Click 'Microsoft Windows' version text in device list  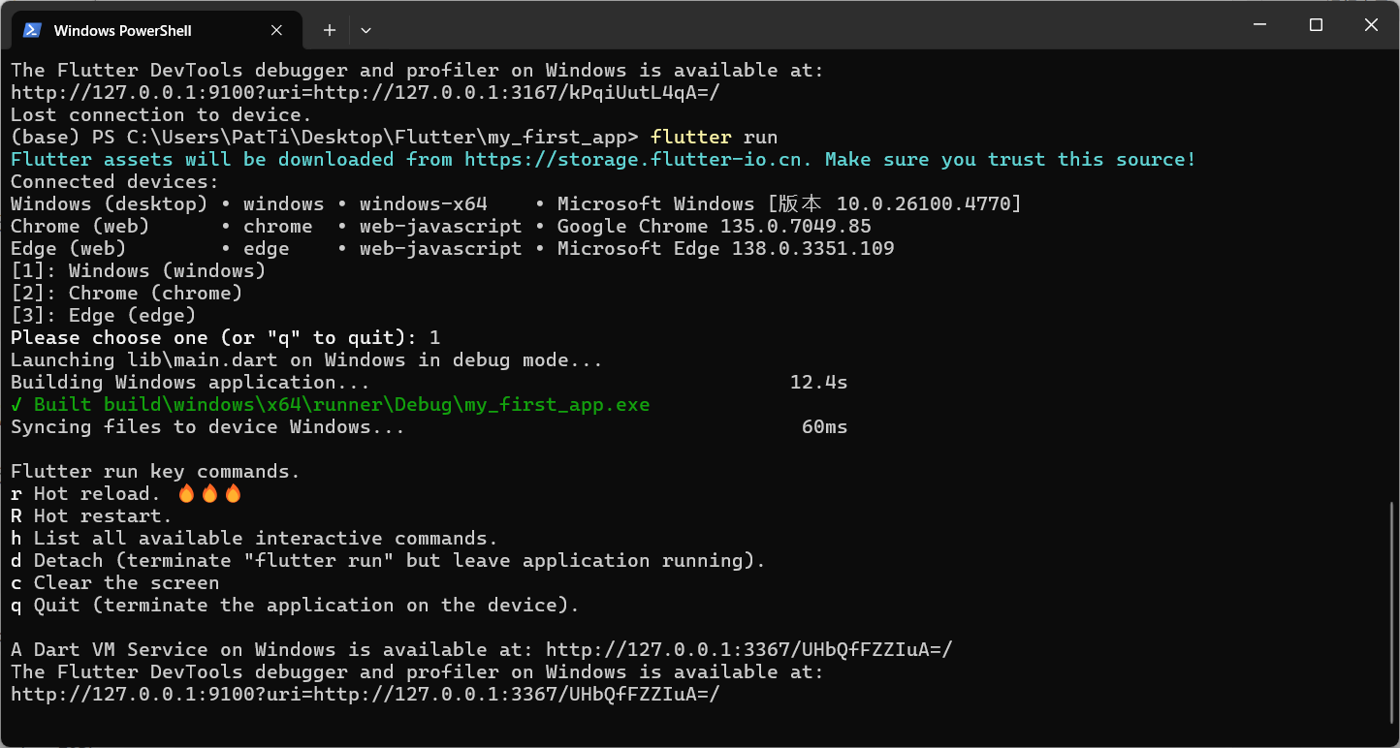[x=789, y=203]
